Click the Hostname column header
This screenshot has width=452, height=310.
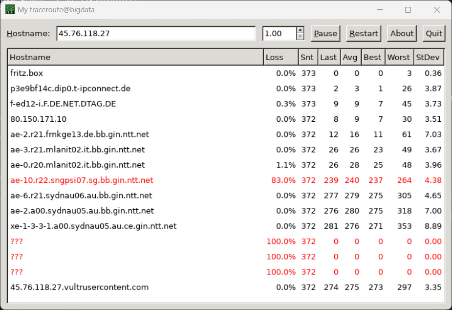point(135,57)
